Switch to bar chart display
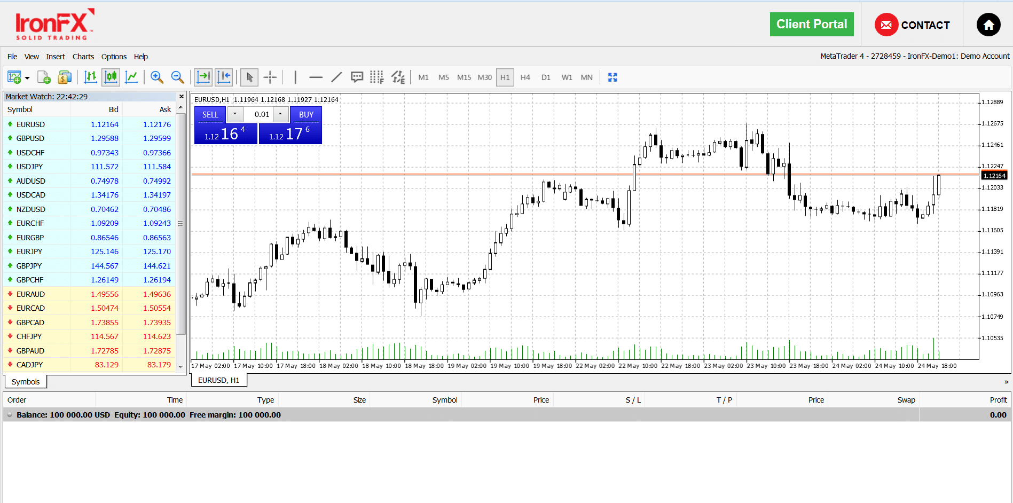 point(91,77)
